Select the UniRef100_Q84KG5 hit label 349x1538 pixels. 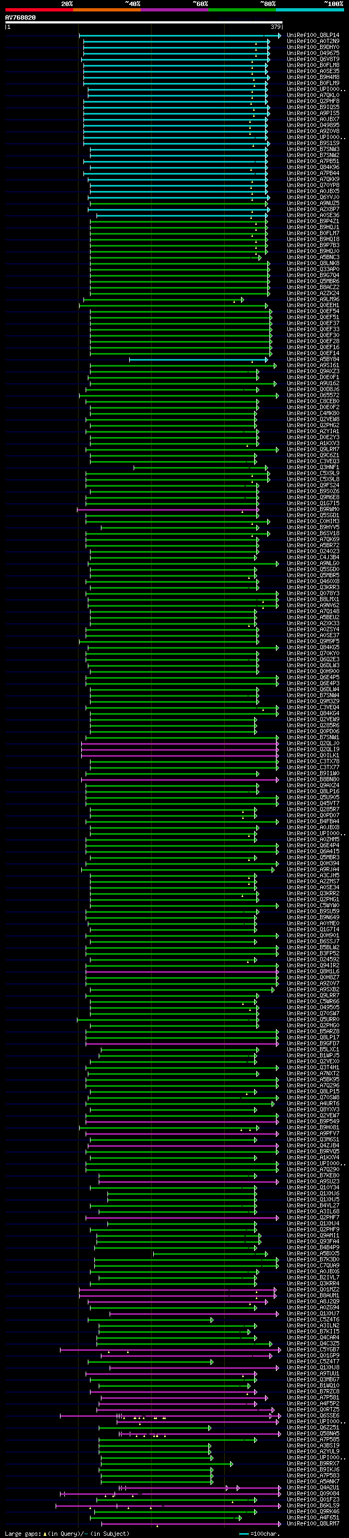tap(313, 648)
